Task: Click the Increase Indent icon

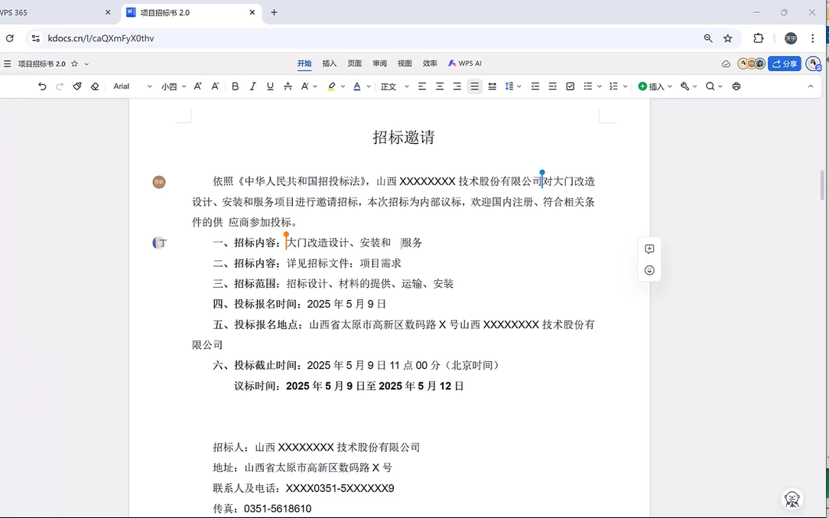Action: pos(552,86)
